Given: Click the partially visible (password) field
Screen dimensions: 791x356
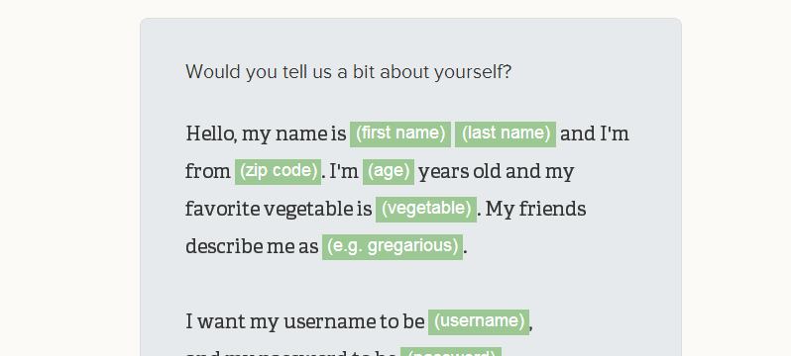Looking at the screenshot, I should tap(451, 352).
